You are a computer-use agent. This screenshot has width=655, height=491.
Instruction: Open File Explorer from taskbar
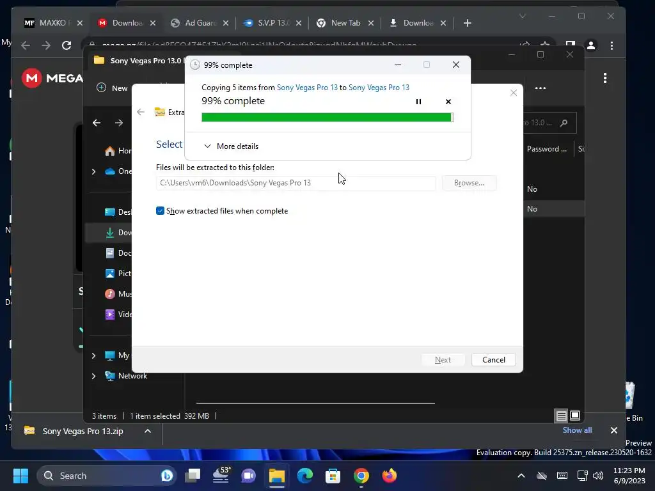(x=276, y=476)
